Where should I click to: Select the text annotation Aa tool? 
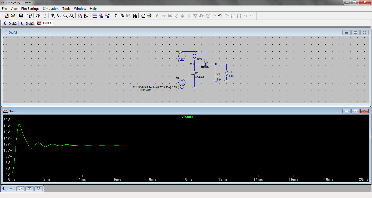(x=245, y=16)
